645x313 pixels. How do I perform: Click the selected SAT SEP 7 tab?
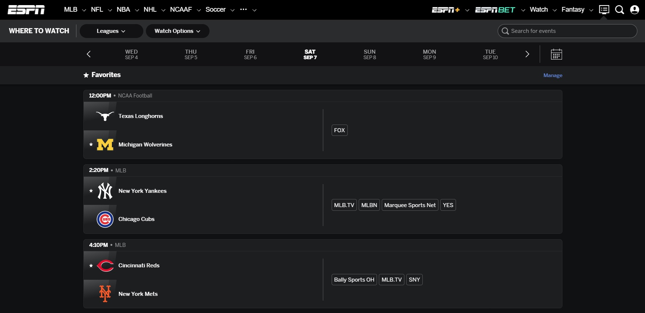310,54
